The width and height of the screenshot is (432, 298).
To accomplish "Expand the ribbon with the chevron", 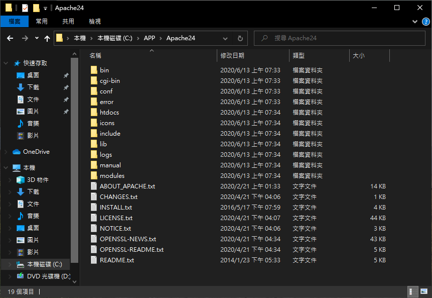I will point(414,22).
